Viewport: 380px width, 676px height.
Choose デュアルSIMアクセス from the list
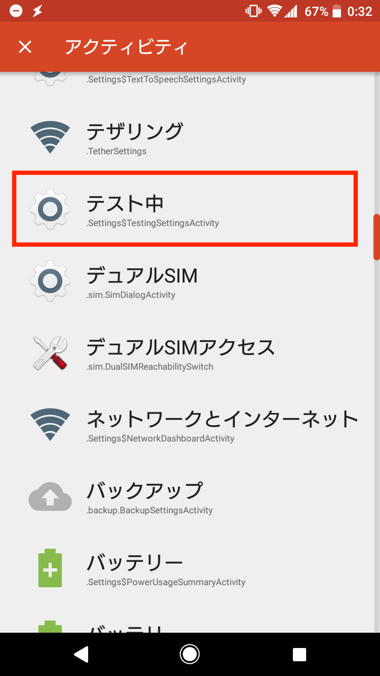click(x=190, y=353)
